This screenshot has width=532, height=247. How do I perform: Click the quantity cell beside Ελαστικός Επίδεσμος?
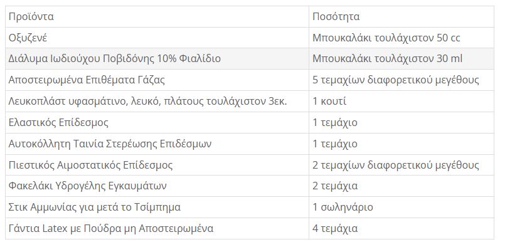coord(402,122)
